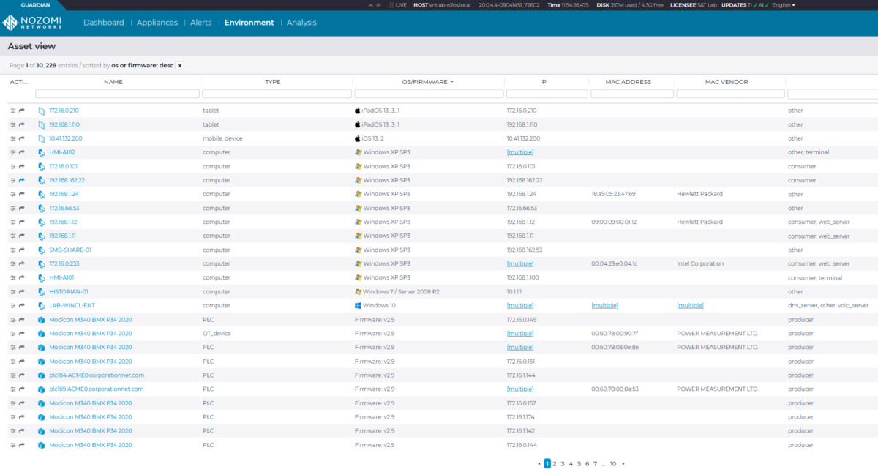The image size is (878, 475).
Task: Click the eye icon in the status bar
Action: click(x=378, y=5)
